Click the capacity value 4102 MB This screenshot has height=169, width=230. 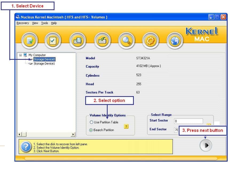(x=149, y=66)
